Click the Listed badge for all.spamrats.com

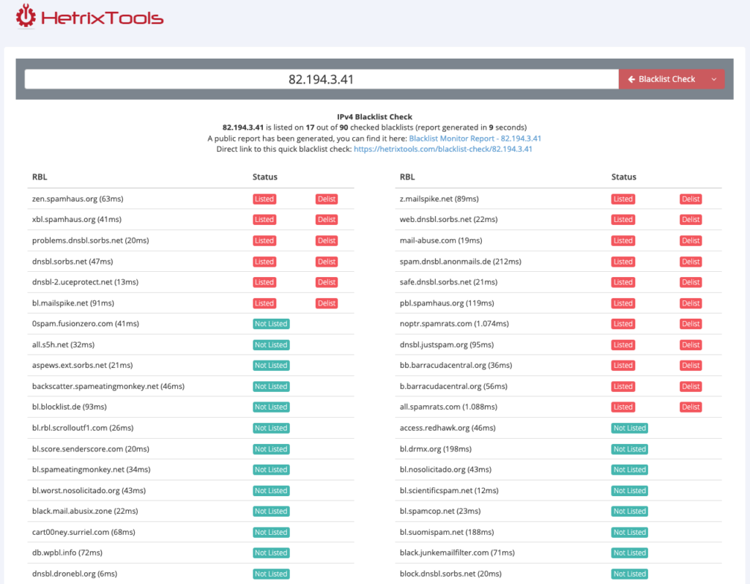[x=623, y=407]
